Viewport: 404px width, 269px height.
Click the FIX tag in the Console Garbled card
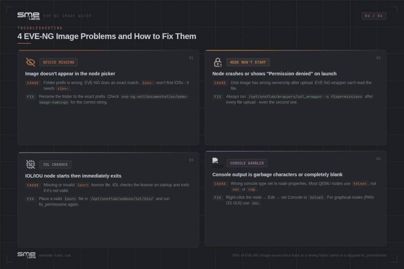[217, 197]
